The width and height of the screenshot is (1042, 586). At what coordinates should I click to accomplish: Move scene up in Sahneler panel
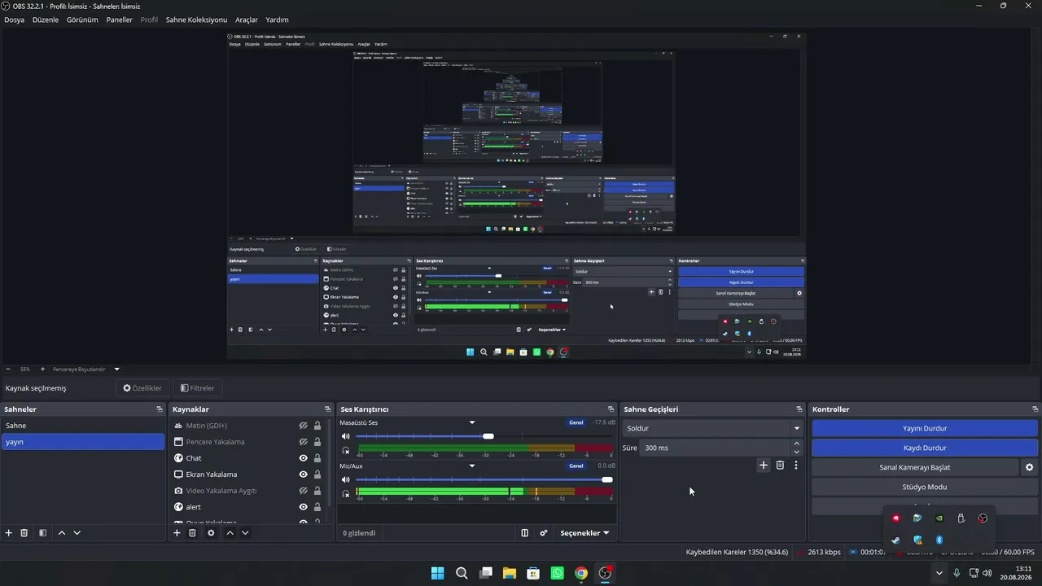coord(62,533)
